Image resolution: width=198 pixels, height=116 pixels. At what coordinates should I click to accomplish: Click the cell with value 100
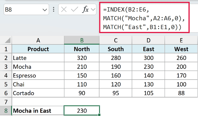pyautogui.click(x=181, y=84)
